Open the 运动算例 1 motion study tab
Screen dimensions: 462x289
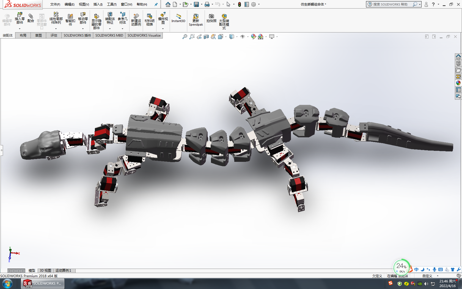(63, 271)
